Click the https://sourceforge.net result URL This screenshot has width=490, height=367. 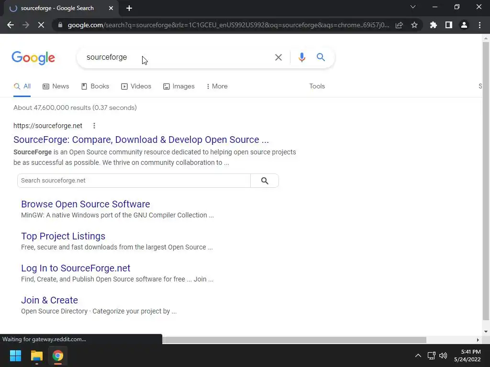click(x=48, y=126)
